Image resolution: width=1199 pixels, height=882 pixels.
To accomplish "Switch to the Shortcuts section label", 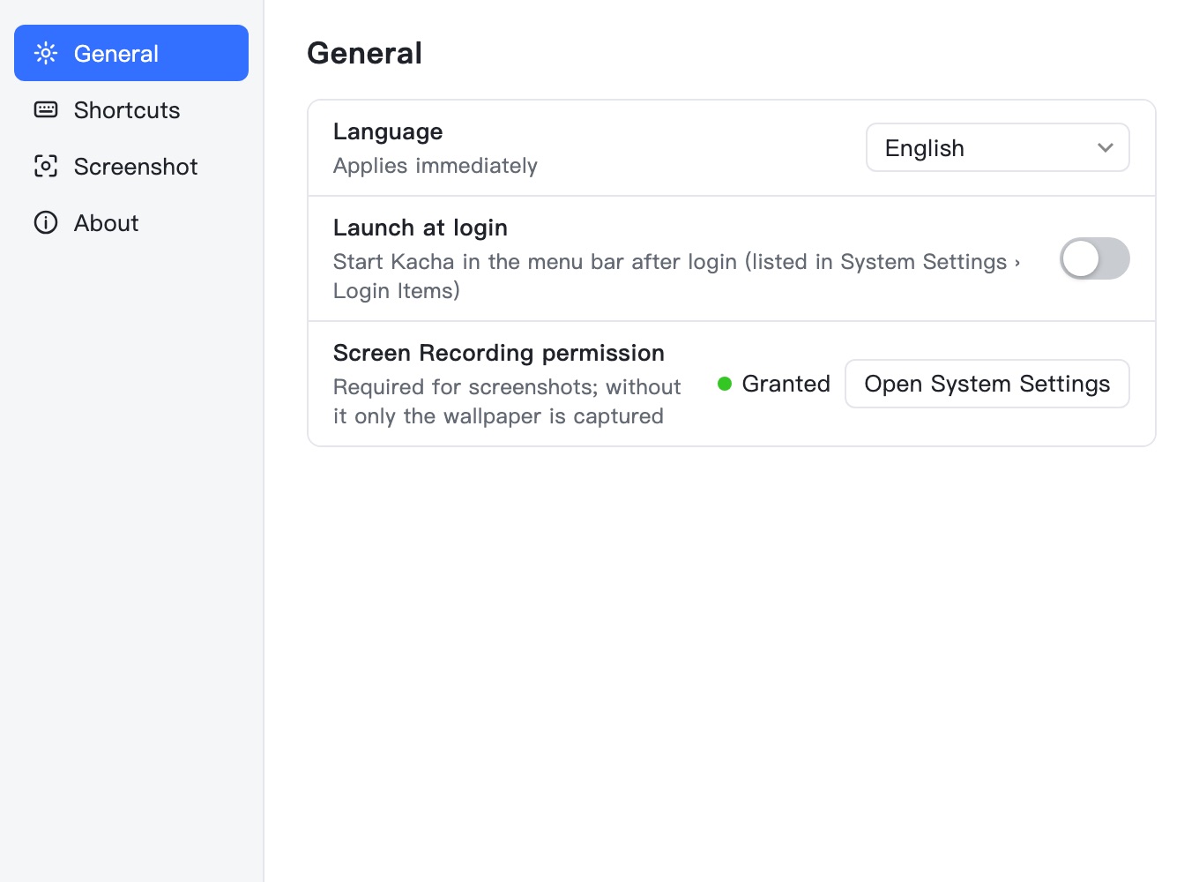I will [x=127, y=110].
